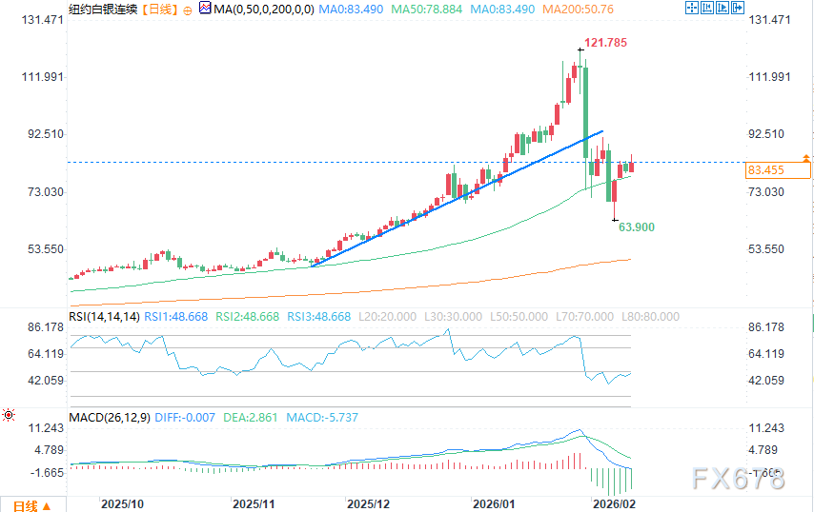Image resolution: width=814 pixels, height=512 pixels.
Task: Select the 【日线】 period label in title
Action: 157,10
